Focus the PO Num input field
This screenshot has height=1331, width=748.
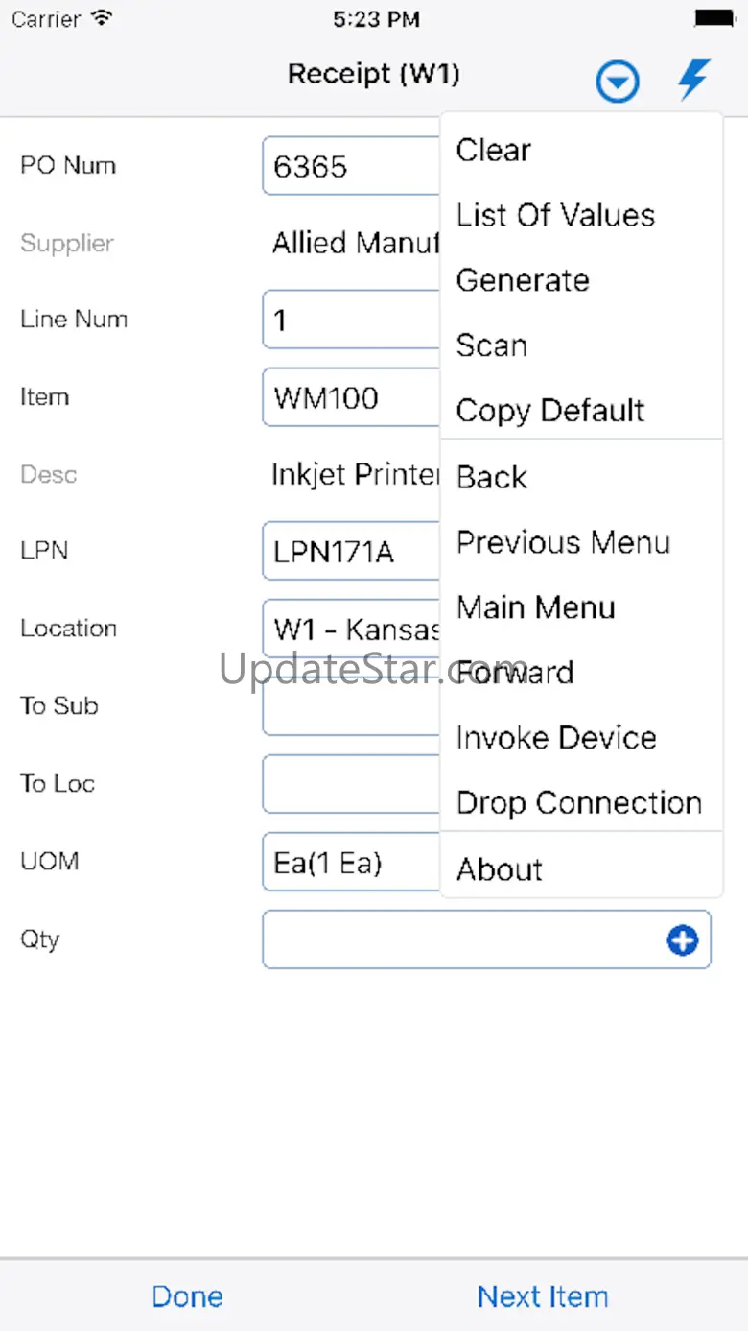[351, 166]
